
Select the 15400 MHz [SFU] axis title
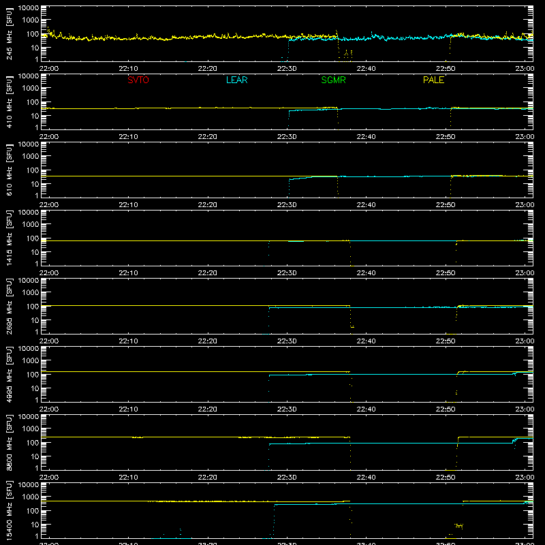tap(9, 510)
